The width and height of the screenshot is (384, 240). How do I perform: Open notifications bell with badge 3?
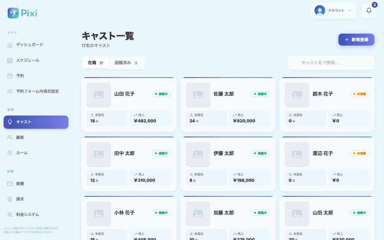click(369, 10)
